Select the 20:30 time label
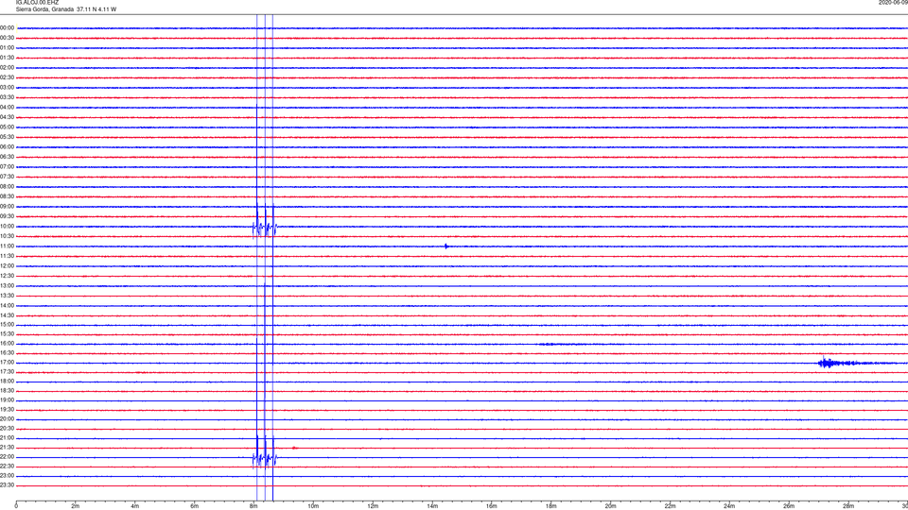Screen dimensions: 908x510 (8, 429)
